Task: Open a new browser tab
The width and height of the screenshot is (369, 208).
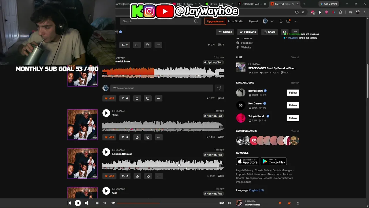Action: coord(304,4)
